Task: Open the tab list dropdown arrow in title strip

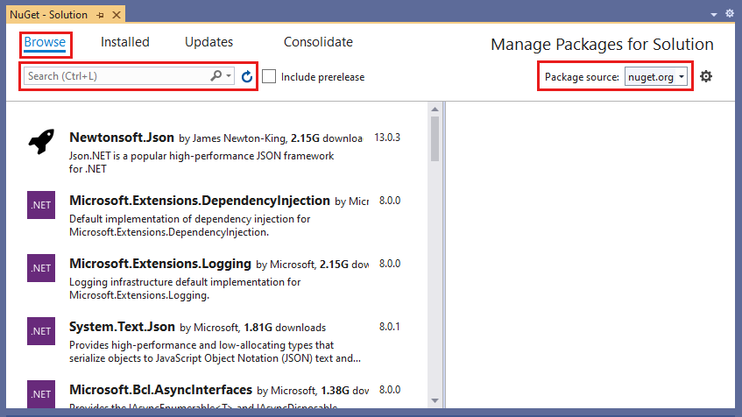Action: pyautogui.click(x=714, y=15)
